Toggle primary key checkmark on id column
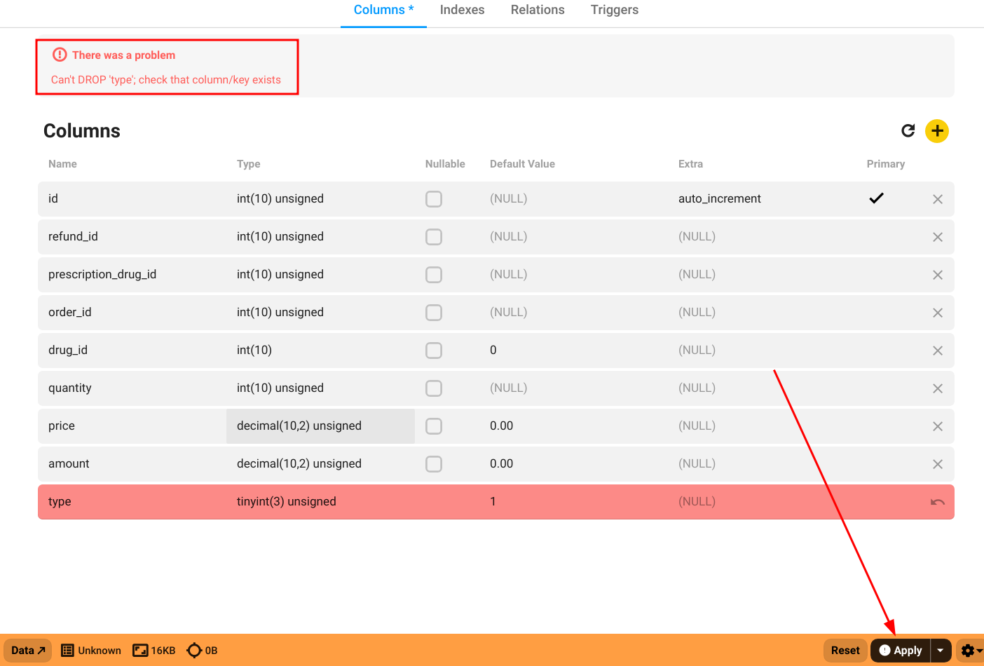Viewport: 984px width, 666px height. 876,198
